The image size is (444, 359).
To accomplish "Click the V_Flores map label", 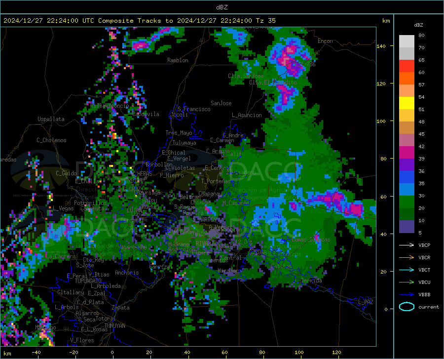I will (x=82, y=340).
